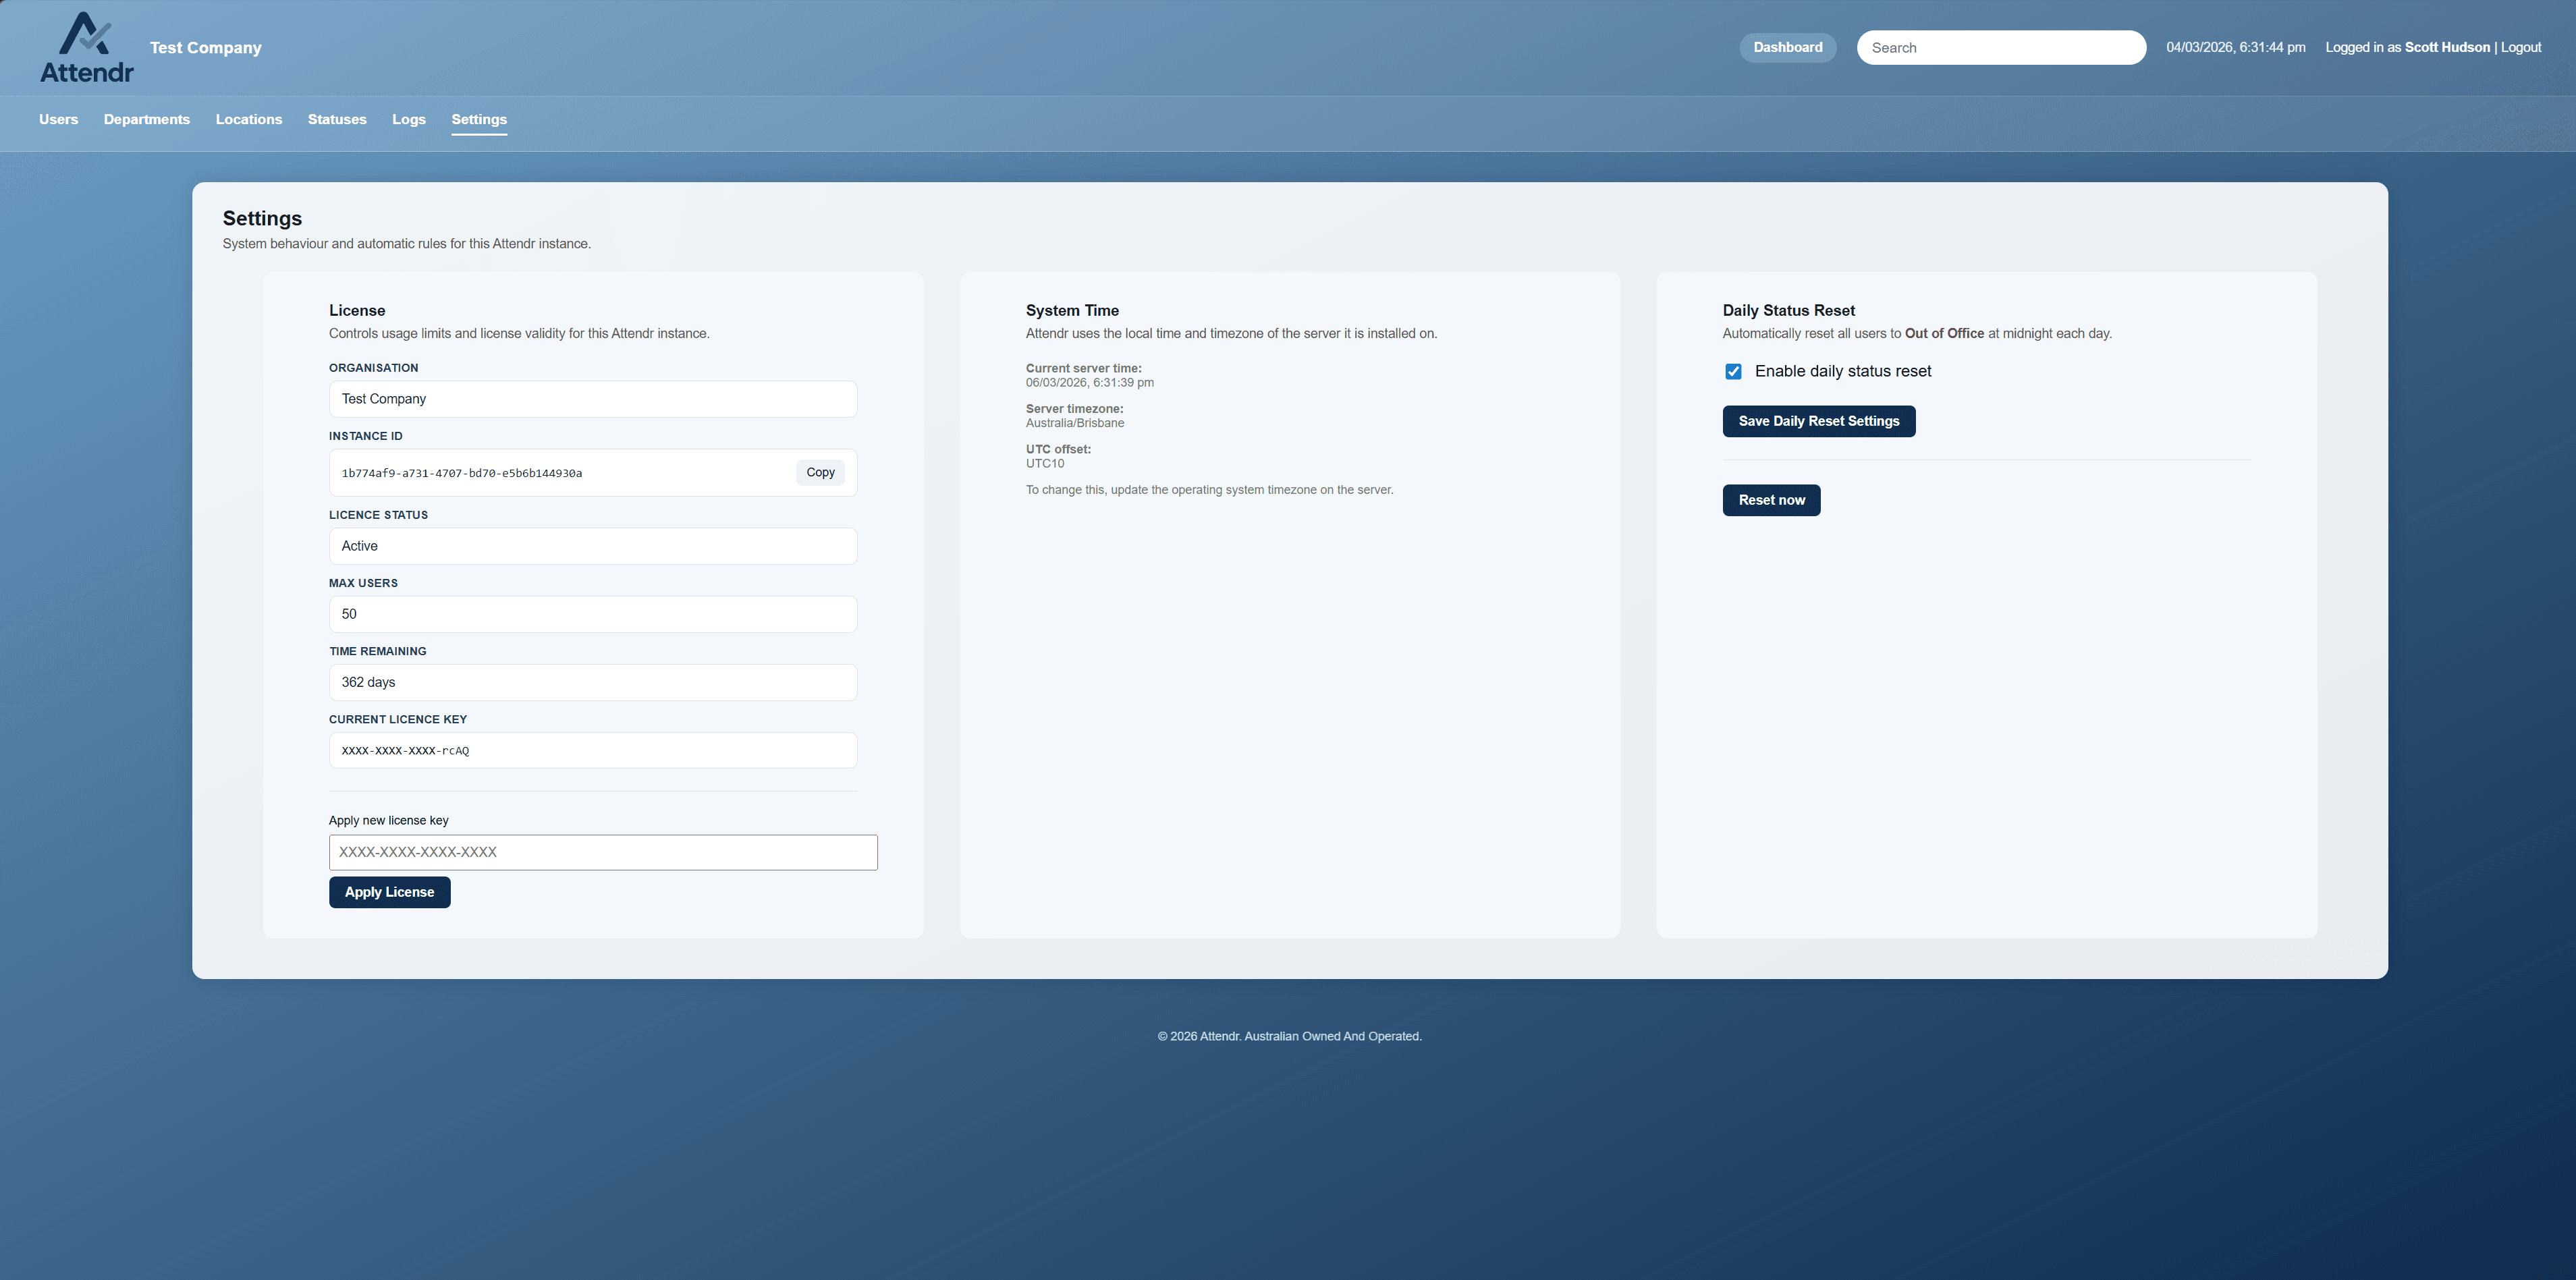Trigger an immediate status reset with Reset now

(1771, 500)
